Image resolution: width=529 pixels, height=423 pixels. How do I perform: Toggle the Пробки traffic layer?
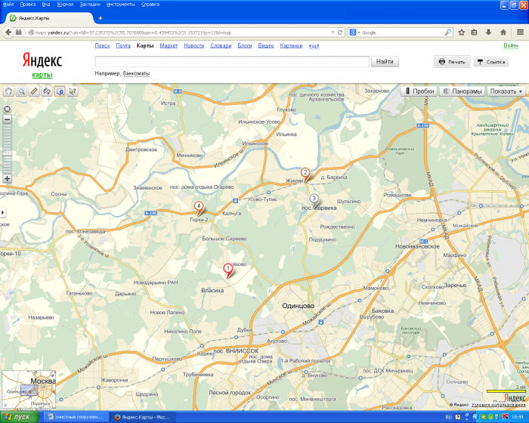pos(419,91)
